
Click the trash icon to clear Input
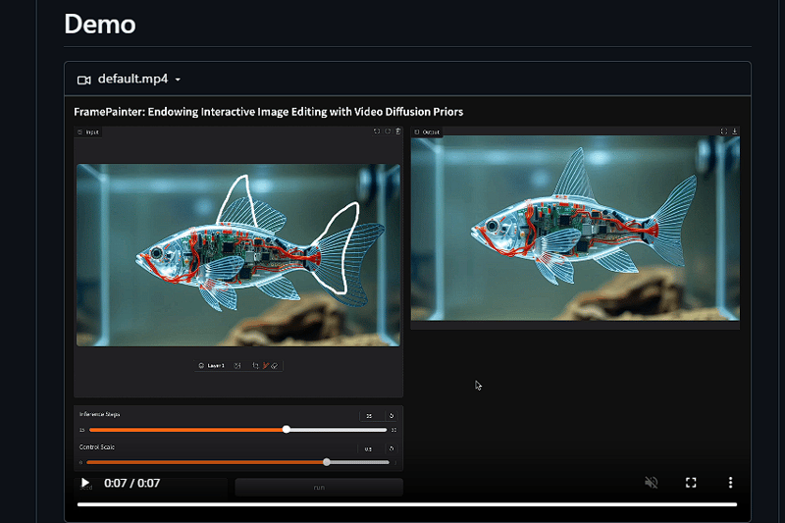(398, 131)
